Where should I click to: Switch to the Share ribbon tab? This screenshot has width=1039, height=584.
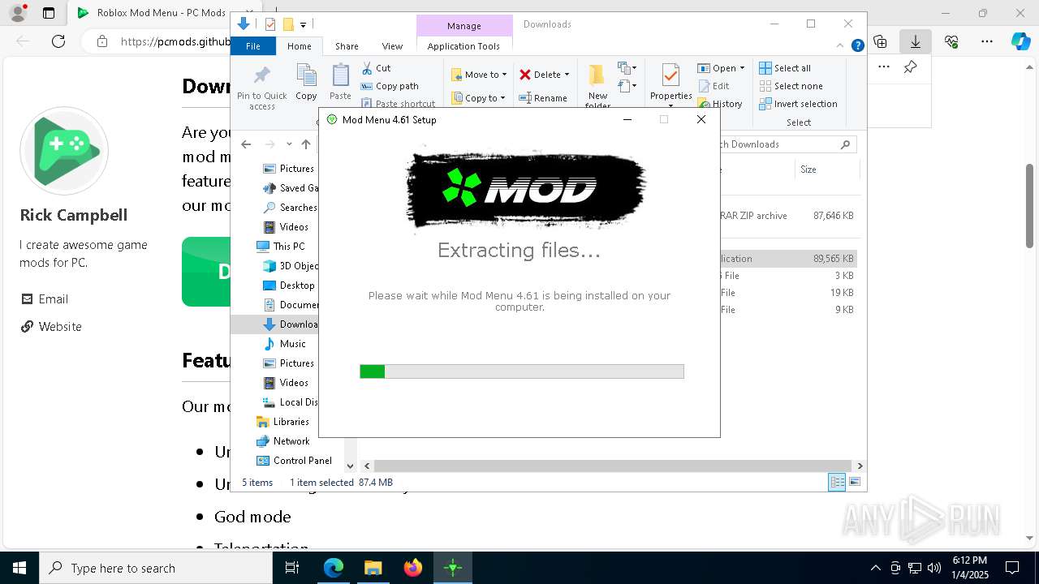click(347, 46)
